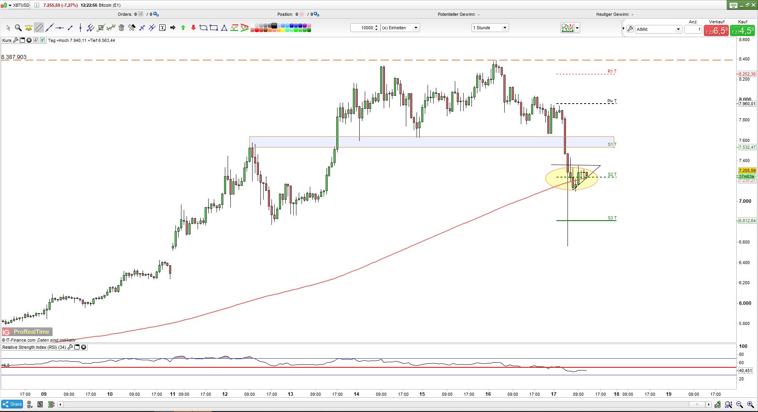Toggle the ruler measurement tool

click(x=40, y=28)
